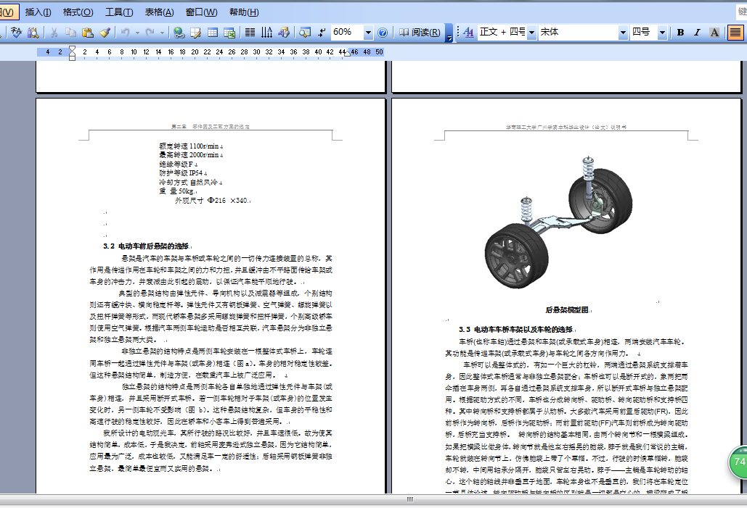Click the Redo arrow
Image resolution: width=747 pixels, height=508 pixels.
[150, 33]
